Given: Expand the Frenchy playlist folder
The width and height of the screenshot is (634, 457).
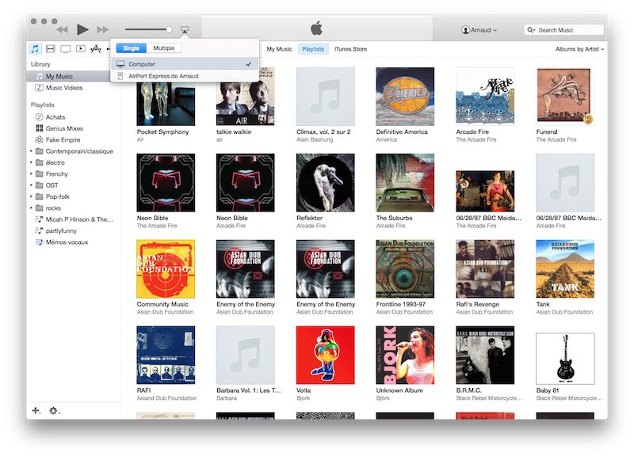Looking at the screenshot, I should pyautogui.click(x=31, y=173).
